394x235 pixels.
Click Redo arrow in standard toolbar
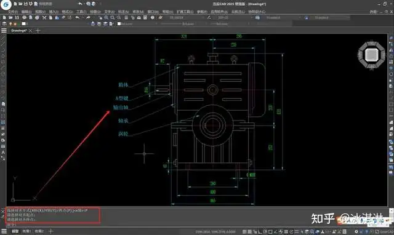tap(87, 18)
